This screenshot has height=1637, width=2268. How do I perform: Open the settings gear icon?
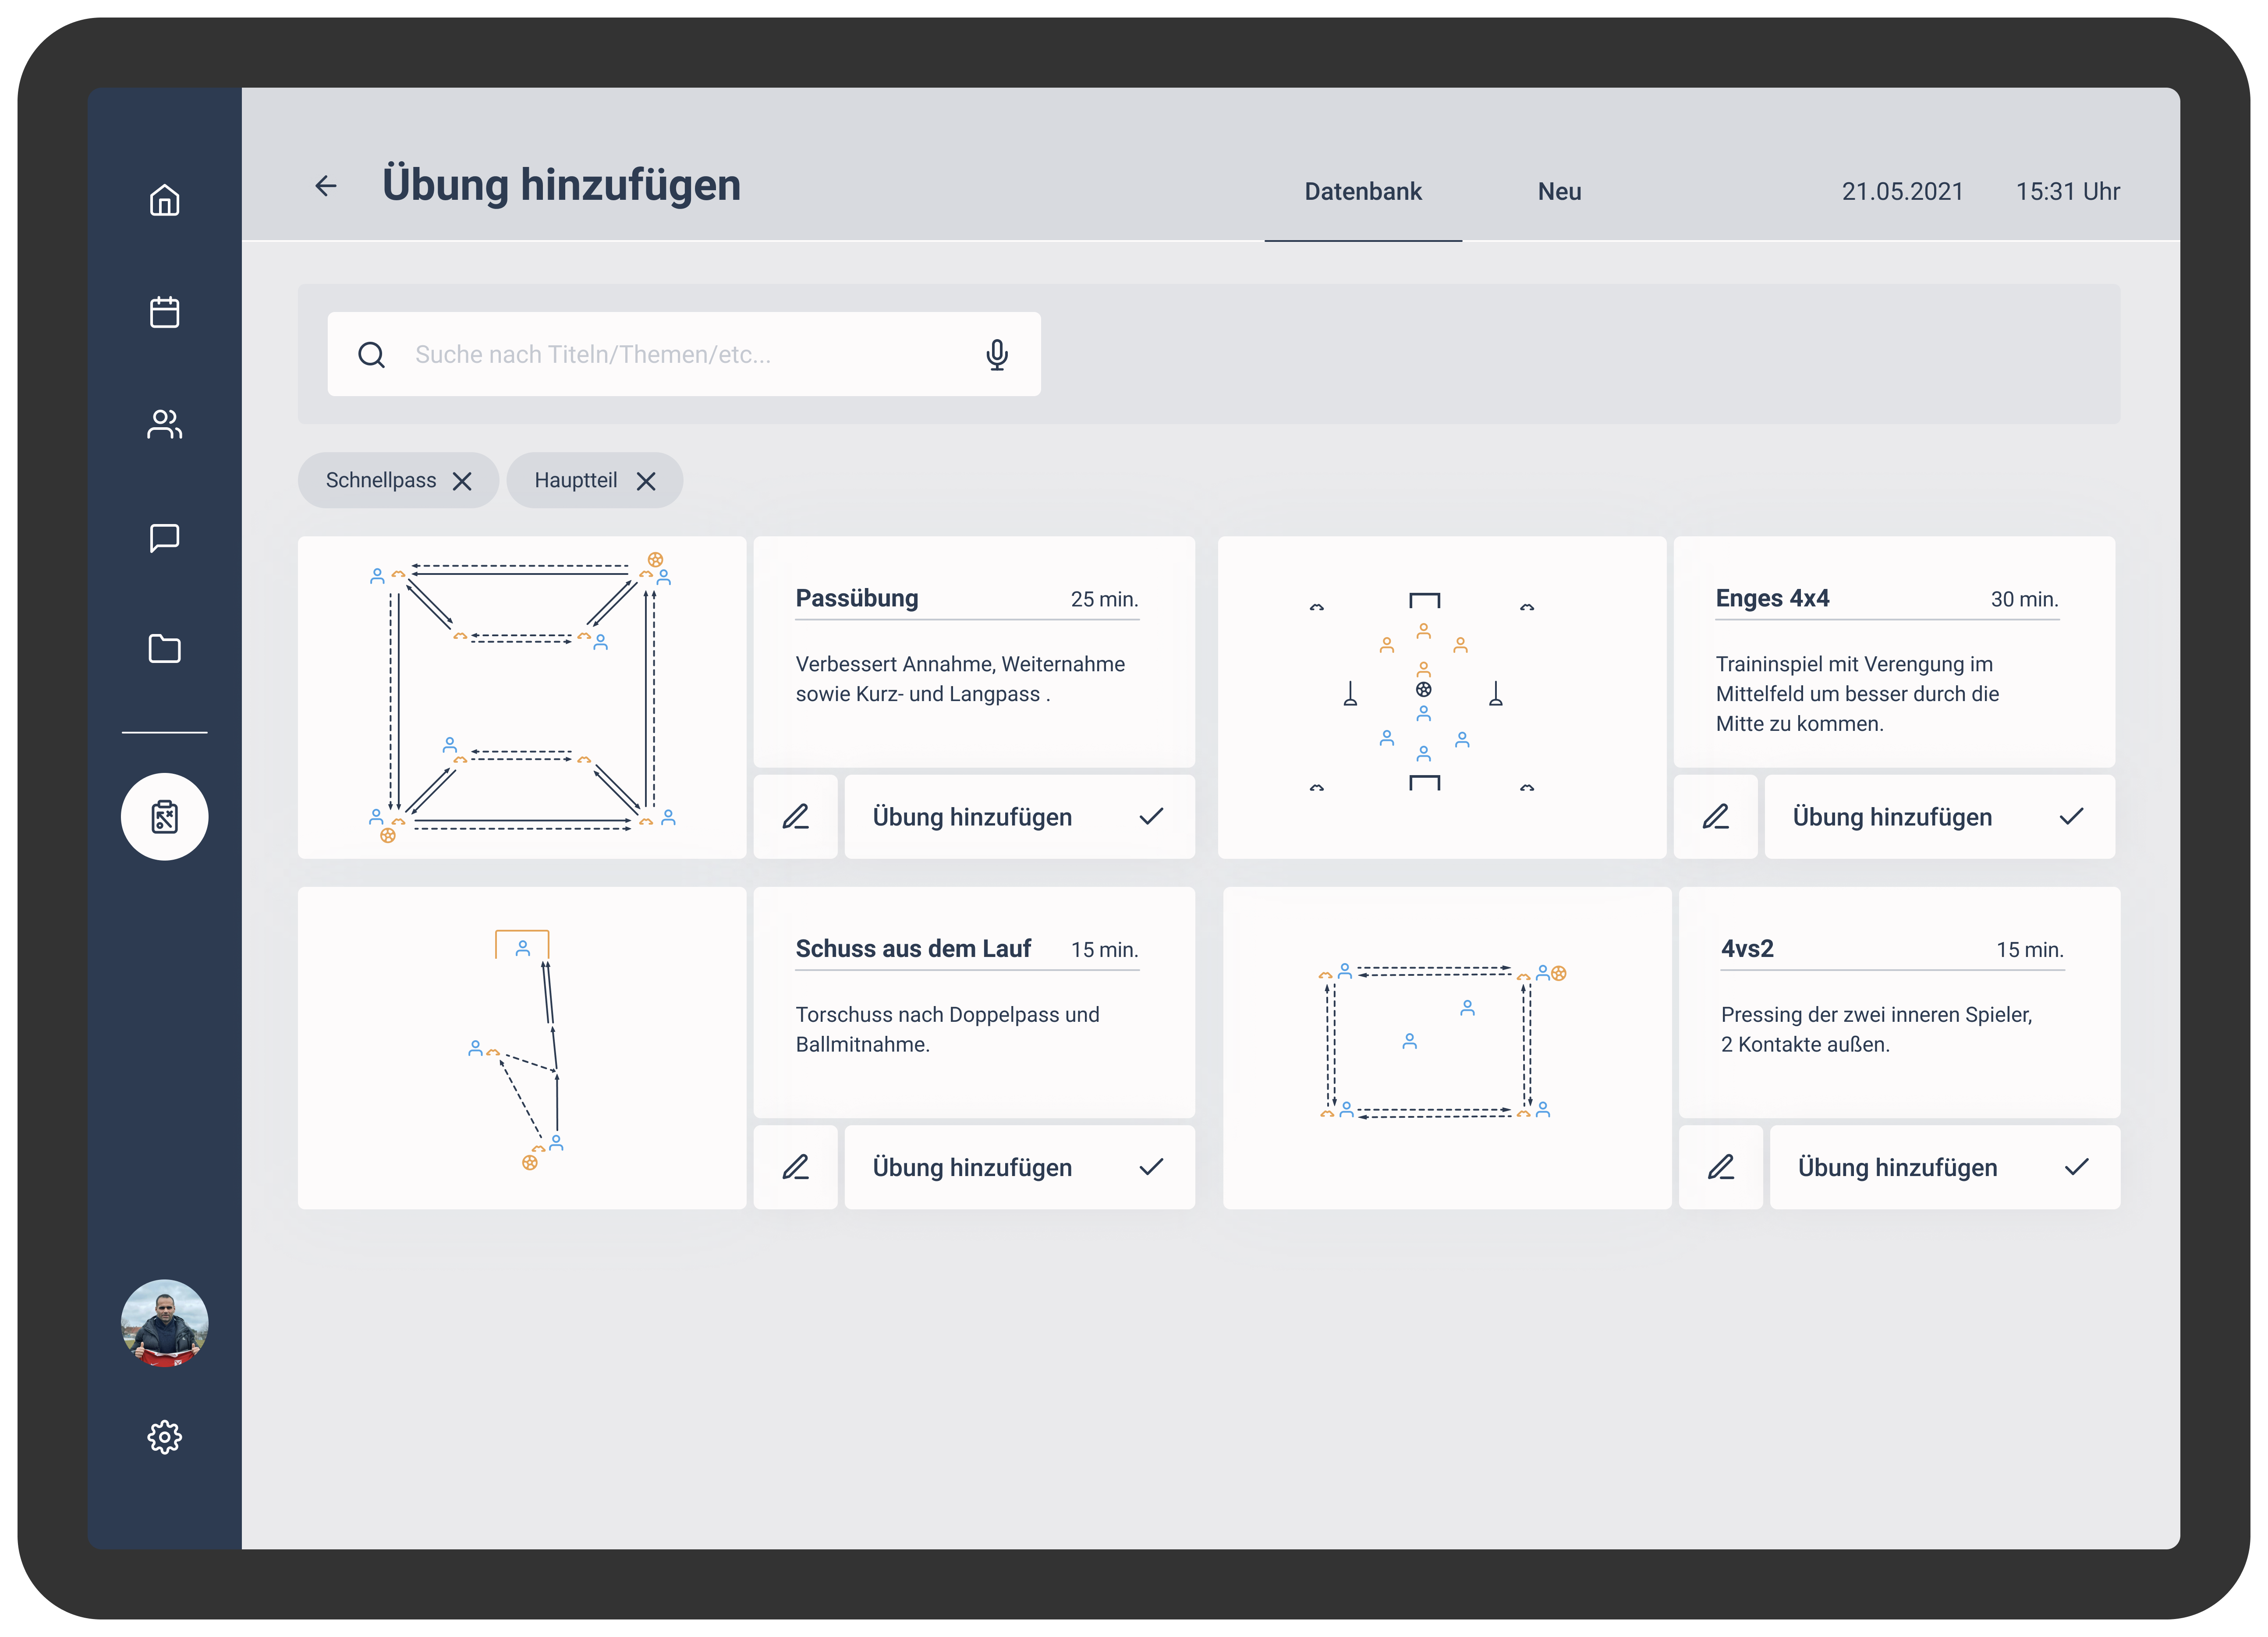tap(165, 1437)
